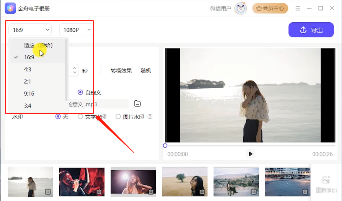Increase seconds with the up stepper arrow
342x201 pixels.
pyautogui.click(x=75, y=68)
